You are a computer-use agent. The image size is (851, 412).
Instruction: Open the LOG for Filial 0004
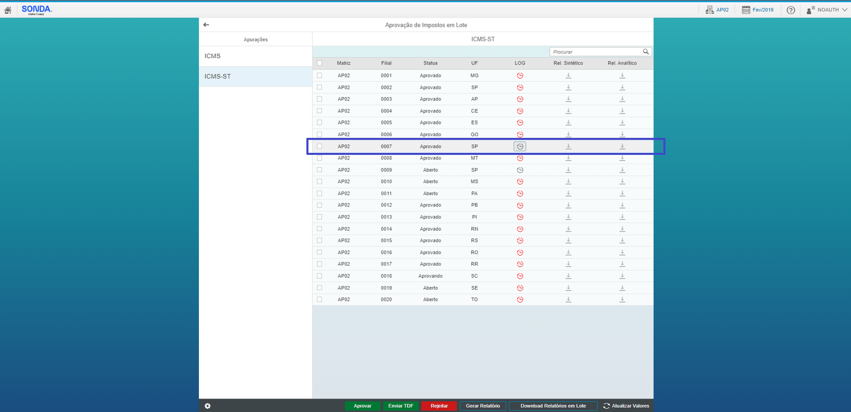tap(520, 111)
